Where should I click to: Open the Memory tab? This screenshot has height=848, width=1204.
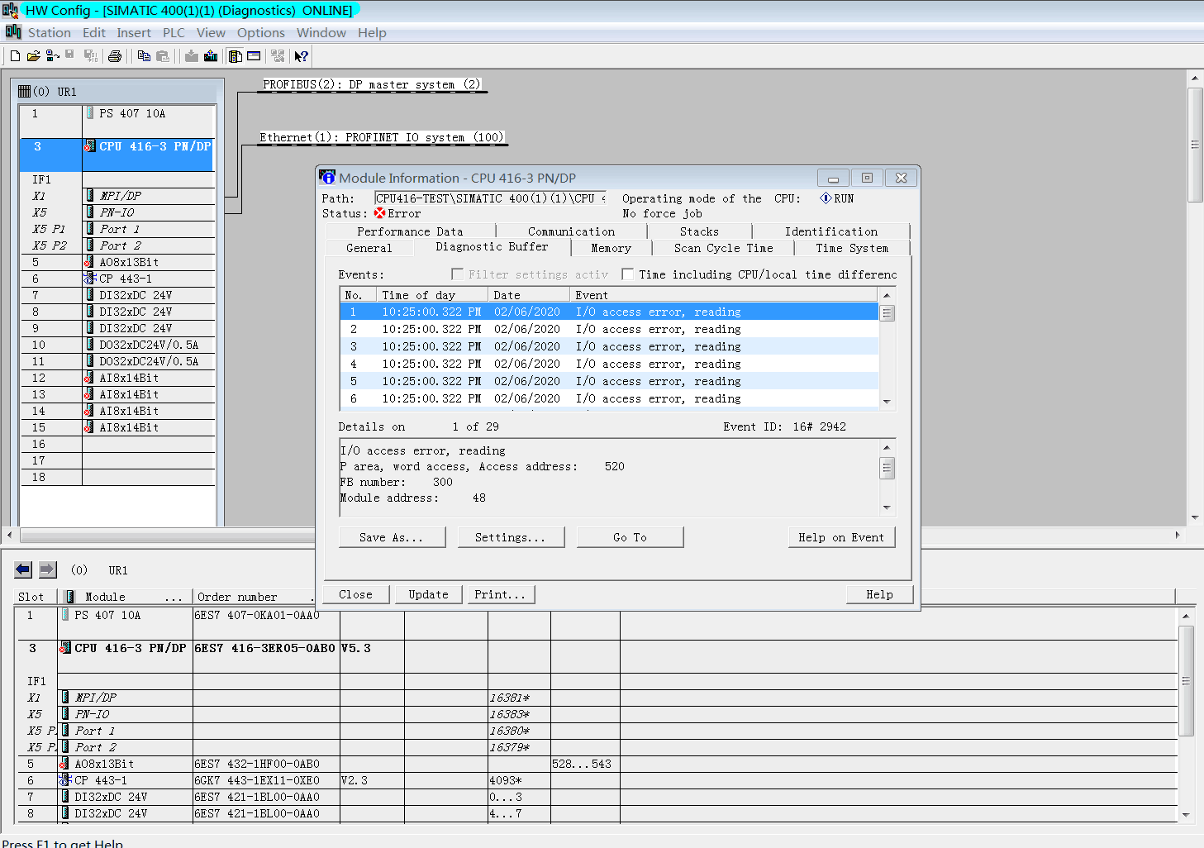click(611, 248)
